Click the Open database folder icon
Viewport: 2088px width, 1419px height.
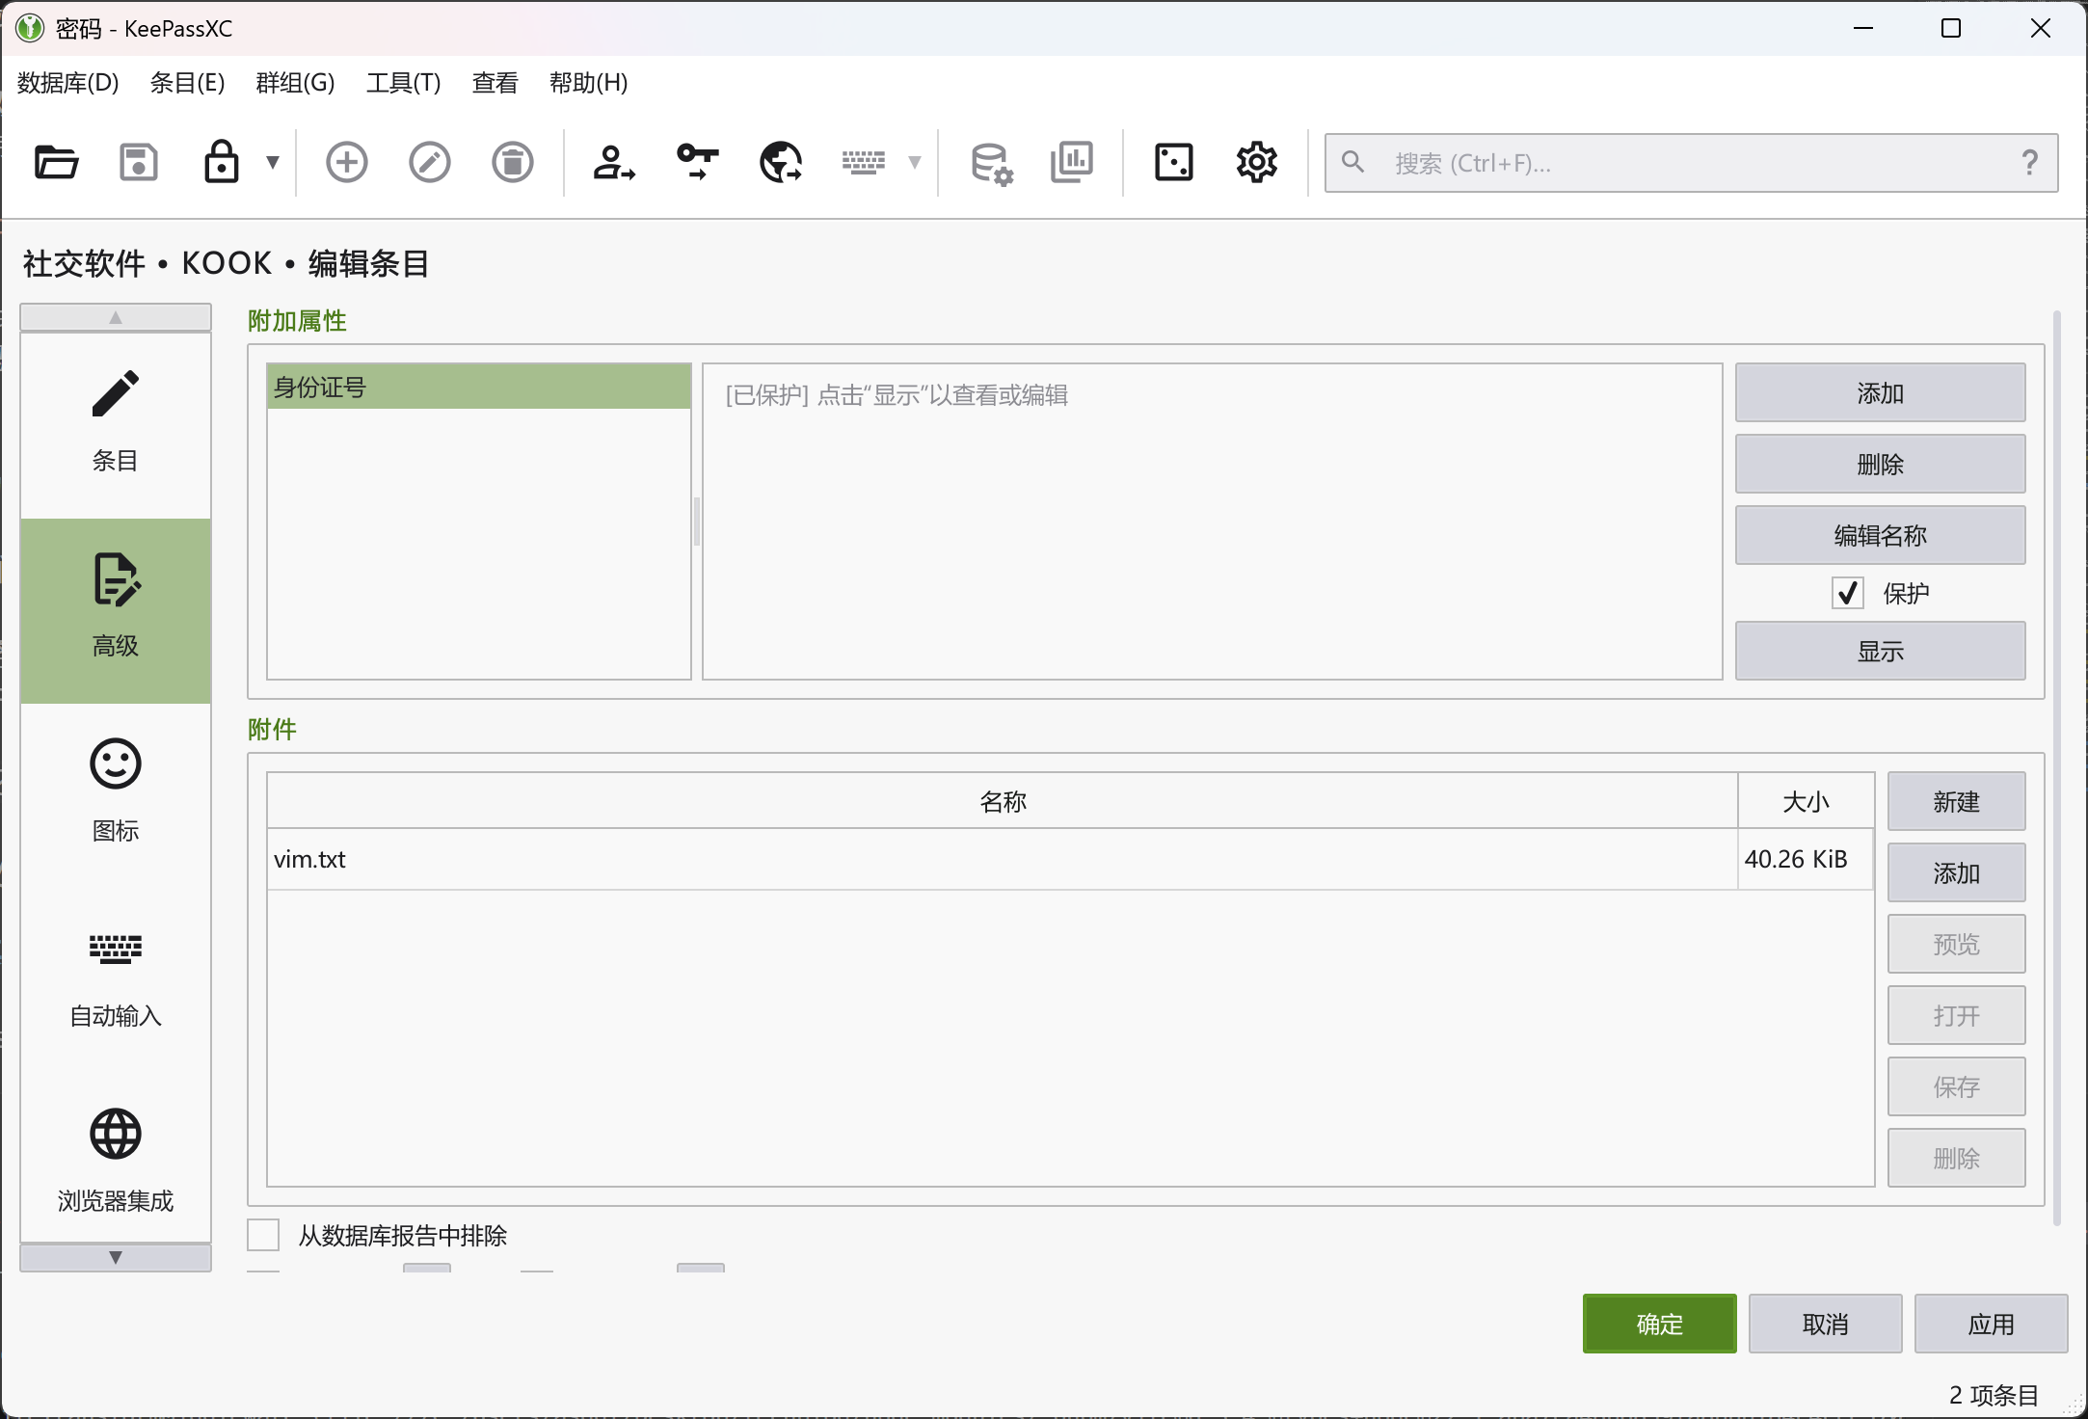[56, 162]
